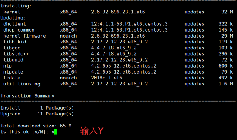Viewport: 237px width, 140px height.
Task: Click the 'libgcc' package name
Action: tap(11, 48)
